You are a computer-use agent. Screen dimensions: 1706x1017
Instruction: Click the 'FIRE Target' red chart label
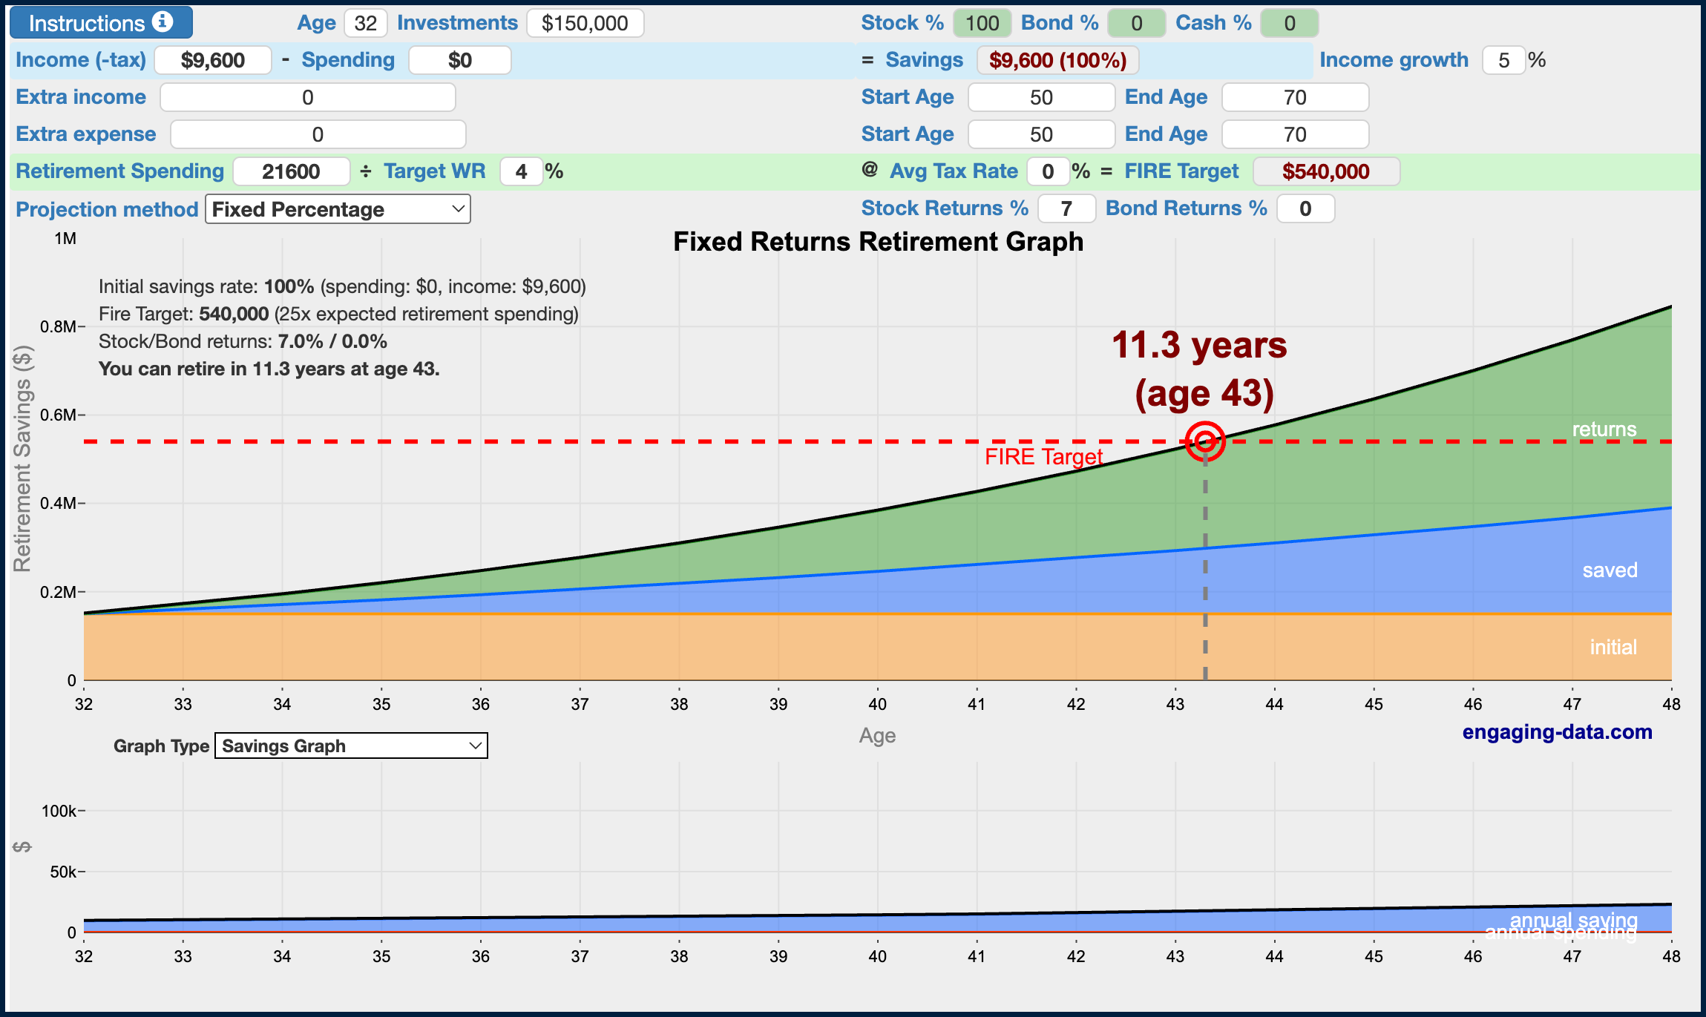point(1043,456)
